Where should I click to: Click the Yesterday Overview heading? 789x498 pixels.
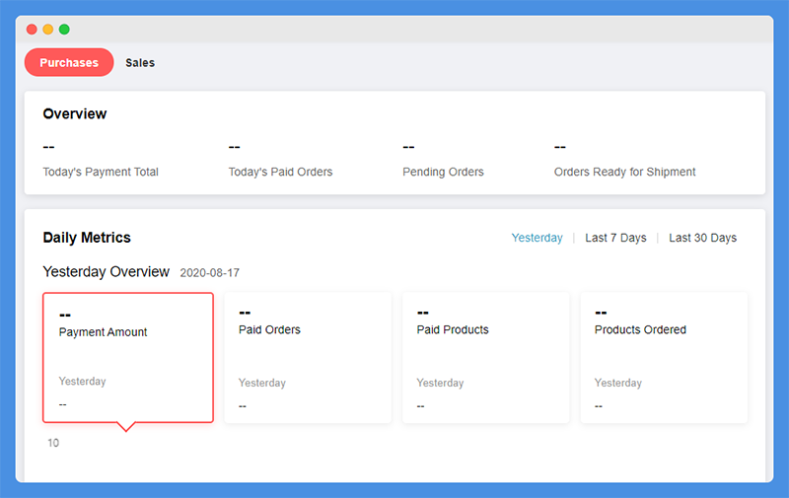click(x=107, y=271)
